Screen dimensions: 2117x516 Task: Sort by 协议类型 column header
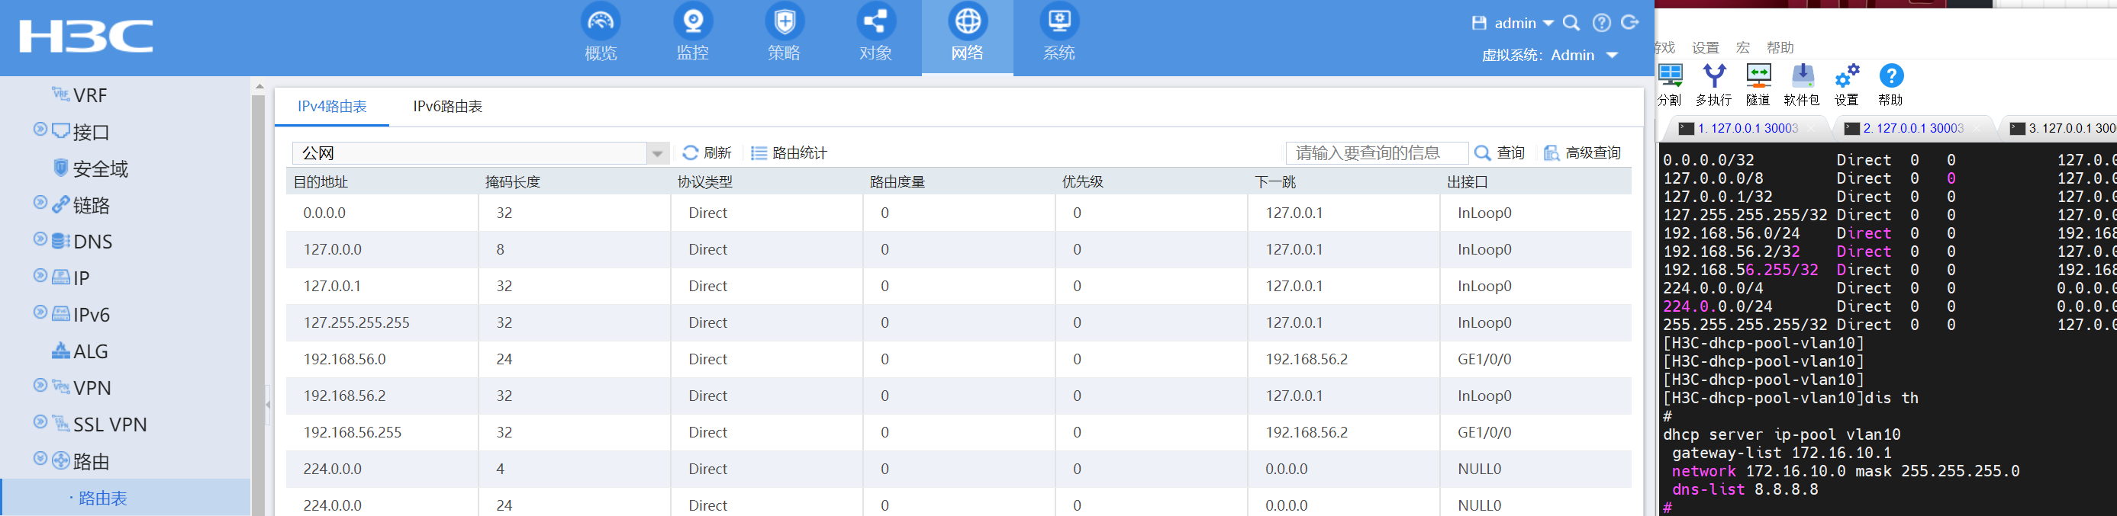(705, 182)
